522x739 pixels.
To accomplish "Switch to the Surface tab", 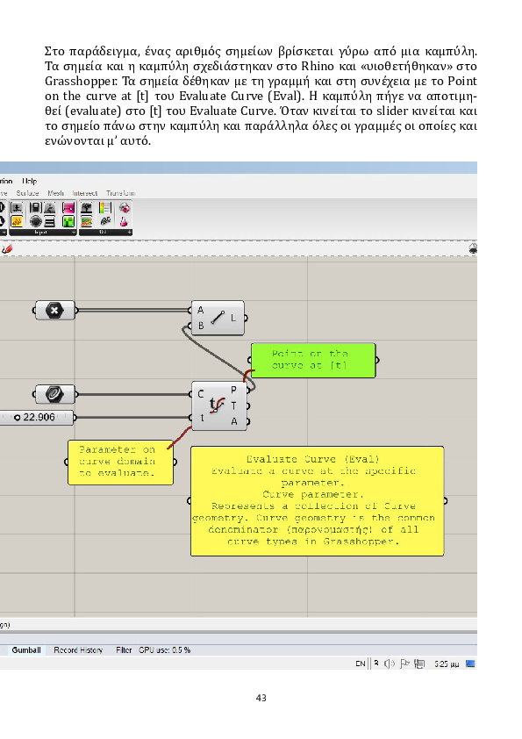I will 27,193.
